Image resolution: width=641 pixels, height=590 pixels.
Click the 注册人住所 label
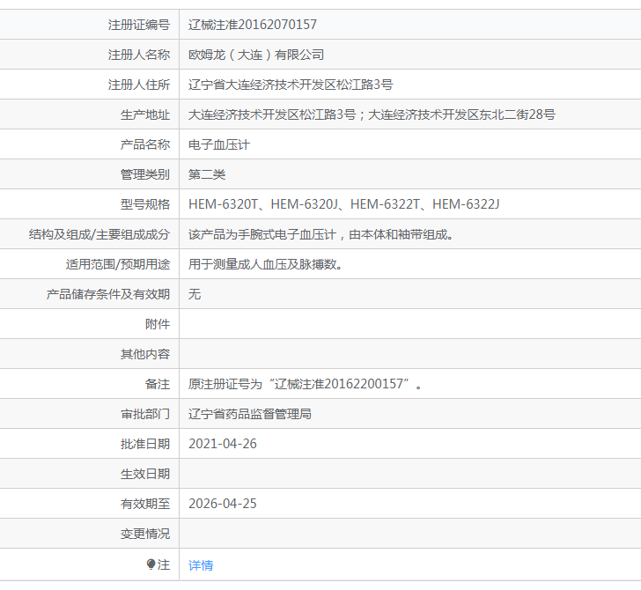pos(139,85)
